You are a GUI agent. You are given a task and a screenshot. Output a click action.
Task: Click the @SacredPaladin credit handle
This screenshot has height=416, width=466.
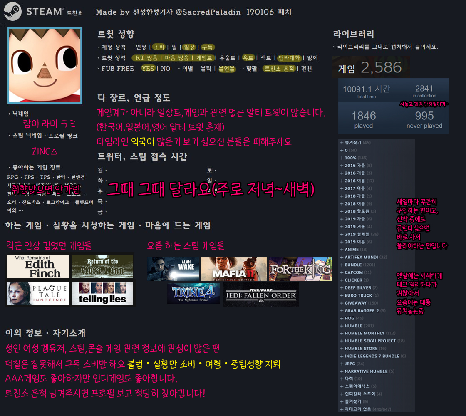coord(208,12)
